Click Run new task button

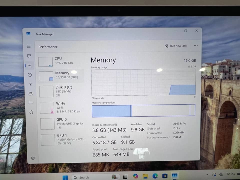175,45
